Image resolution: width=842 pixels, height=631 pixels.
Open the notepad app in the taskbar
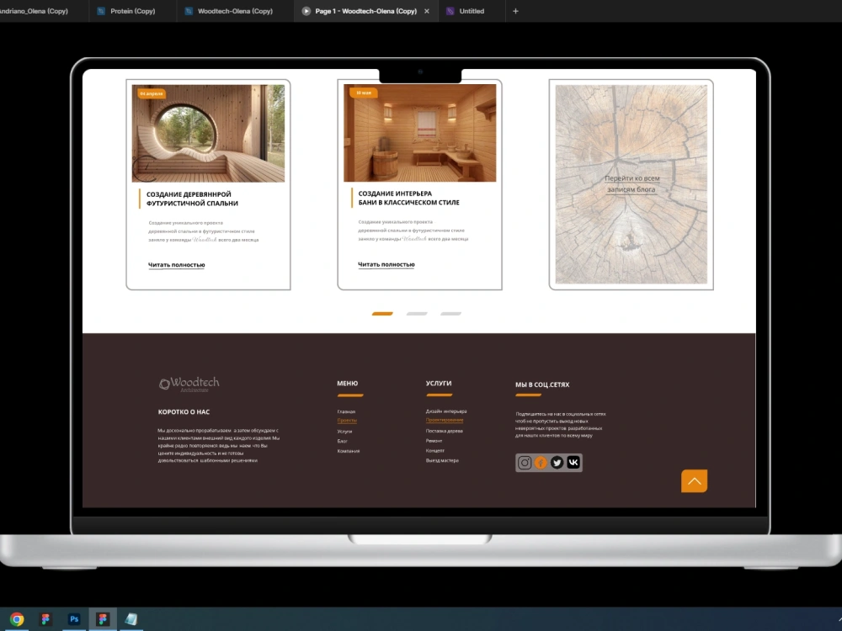tap(131, 619)
